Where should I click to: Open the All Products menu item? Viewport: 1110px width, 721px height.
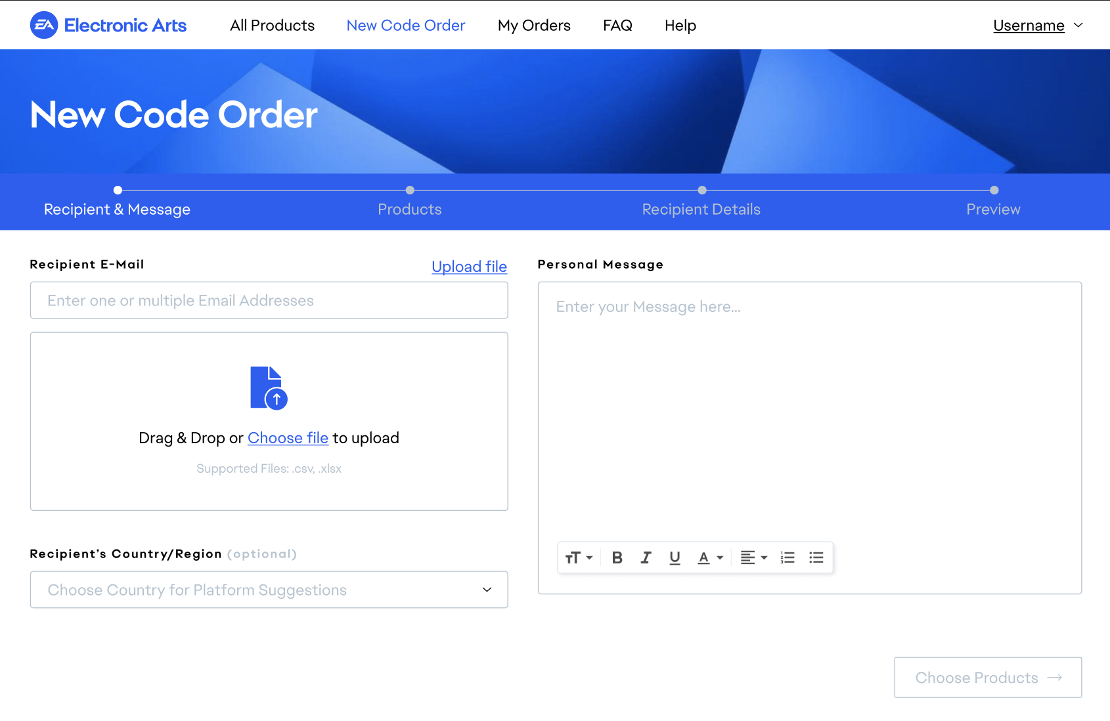click(272, 26)
